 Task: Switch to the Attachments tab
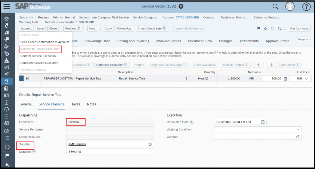click(249, 41)
